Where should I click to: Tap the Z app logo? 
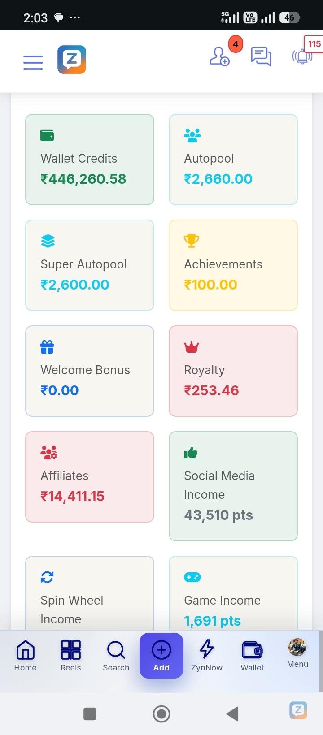[x=72, y=60]
